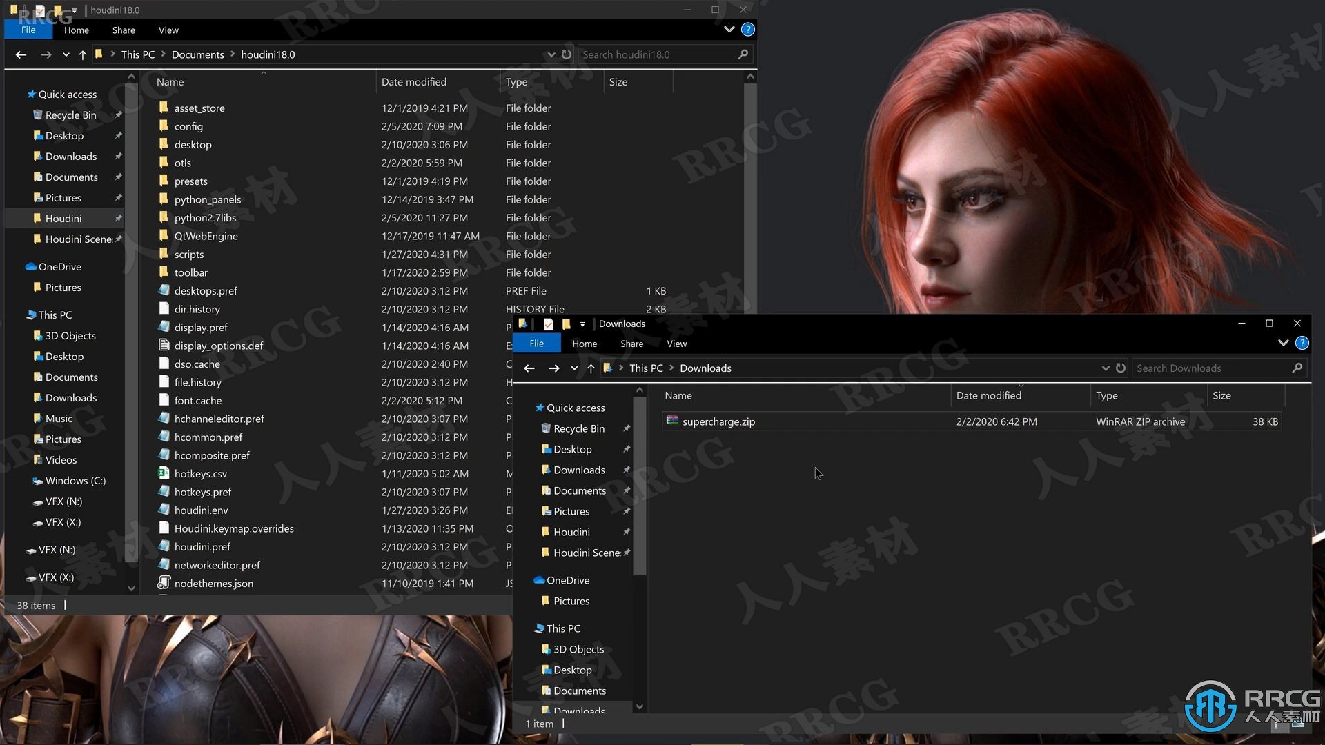Open address history dropdown in Downloads window
Viewport: 1325px width, 745px height.
pos(1105,368)
